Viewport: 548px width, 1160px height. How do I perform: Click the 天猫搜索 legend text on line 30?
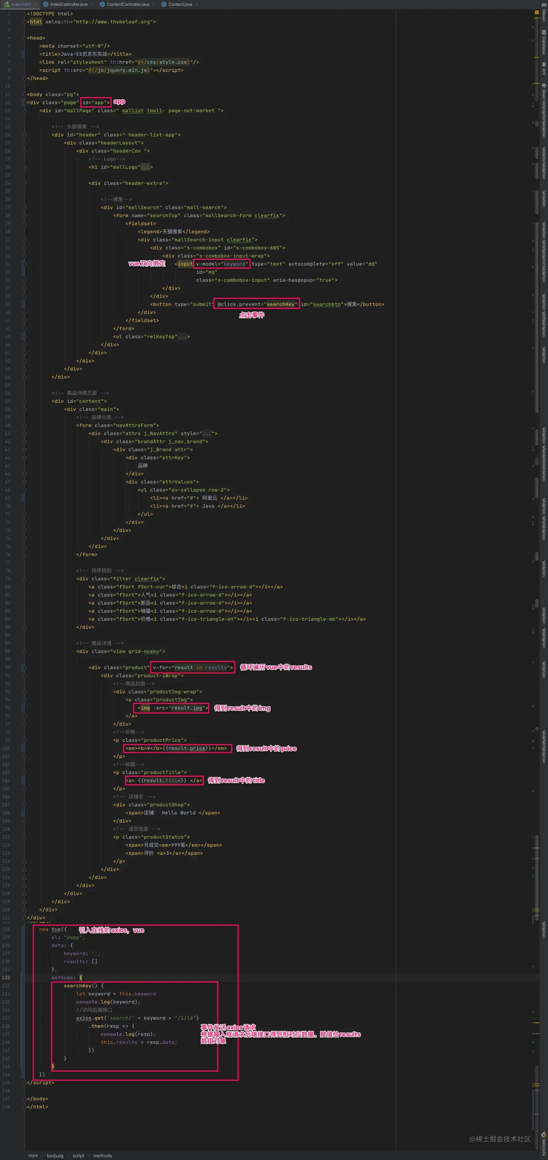click(x=172, y=232)
